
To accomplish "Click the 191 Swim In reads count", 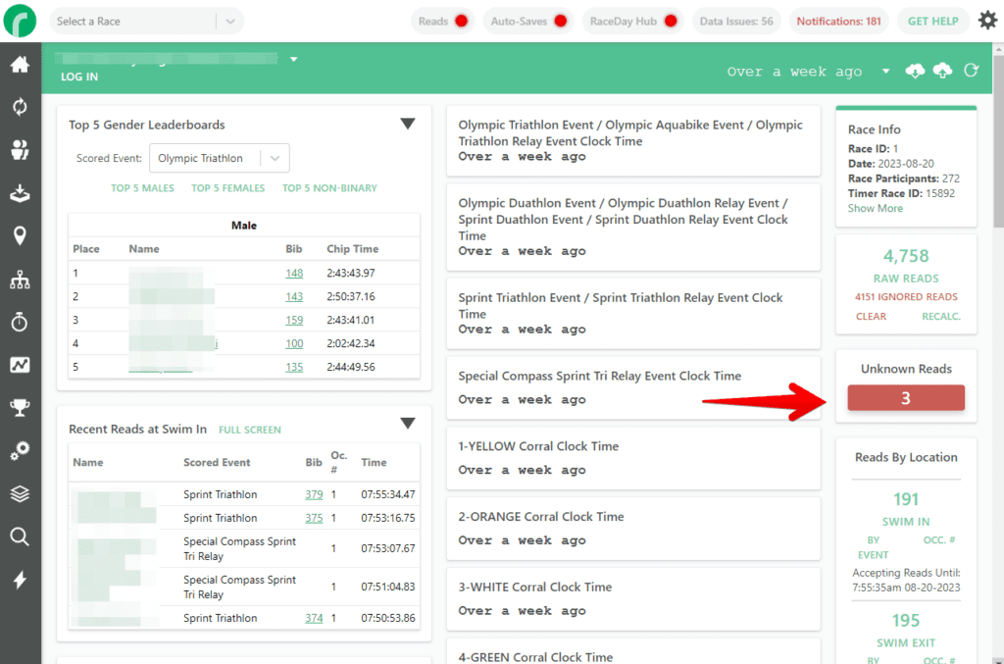I will point(905,499).
